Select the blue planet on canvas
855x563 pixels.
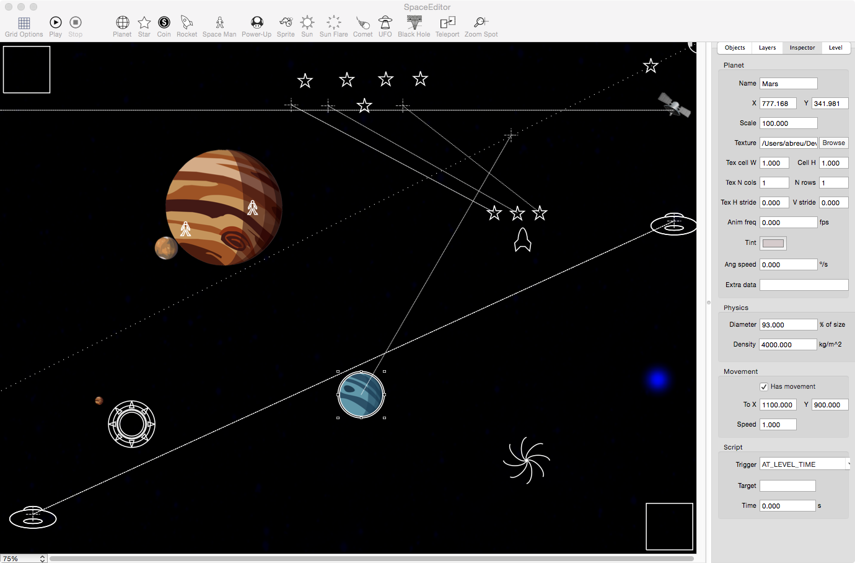(x=361, y=394)
